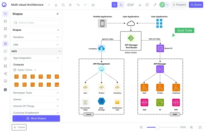The width and height of the screenshot is (205, 132).
Task: Expand the Dataflow category
Action: [36, 37]
